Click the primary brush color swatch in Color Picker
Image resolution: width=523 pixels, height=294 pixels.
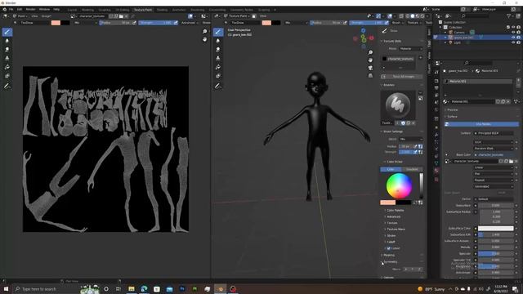(x=387, y=203)
